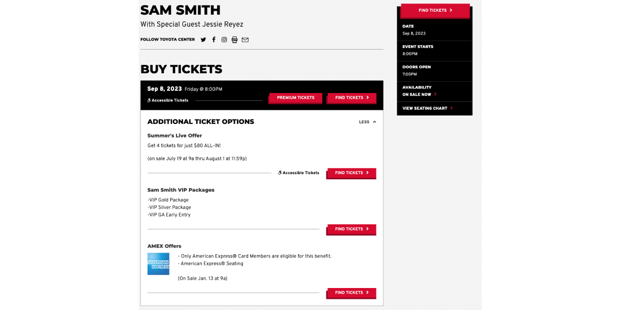620x310 pixels.
Task: Find tickets for AMEX Offers
Action: 352,293
